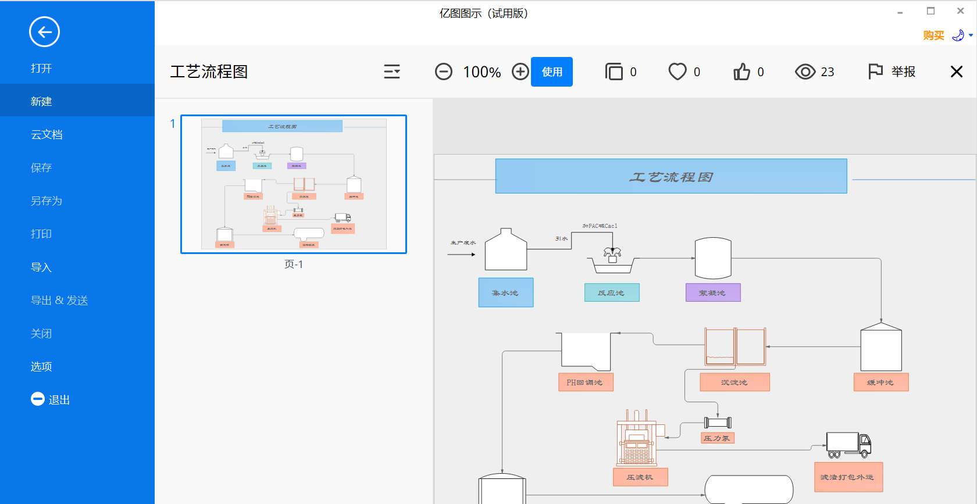The width and height of the screenshot is (977, 504).
Task: Open the 云文档 section
Action: 47,134
